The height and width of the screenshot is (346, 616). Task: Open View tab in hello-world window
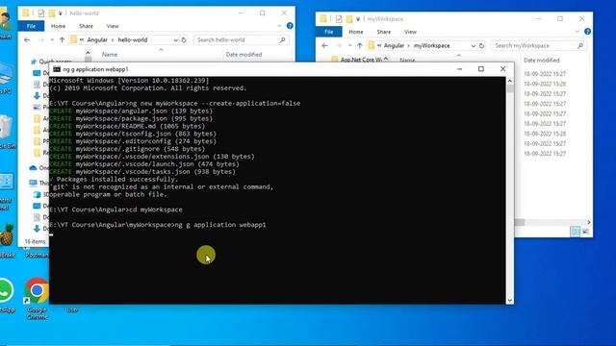pos(113,26)
